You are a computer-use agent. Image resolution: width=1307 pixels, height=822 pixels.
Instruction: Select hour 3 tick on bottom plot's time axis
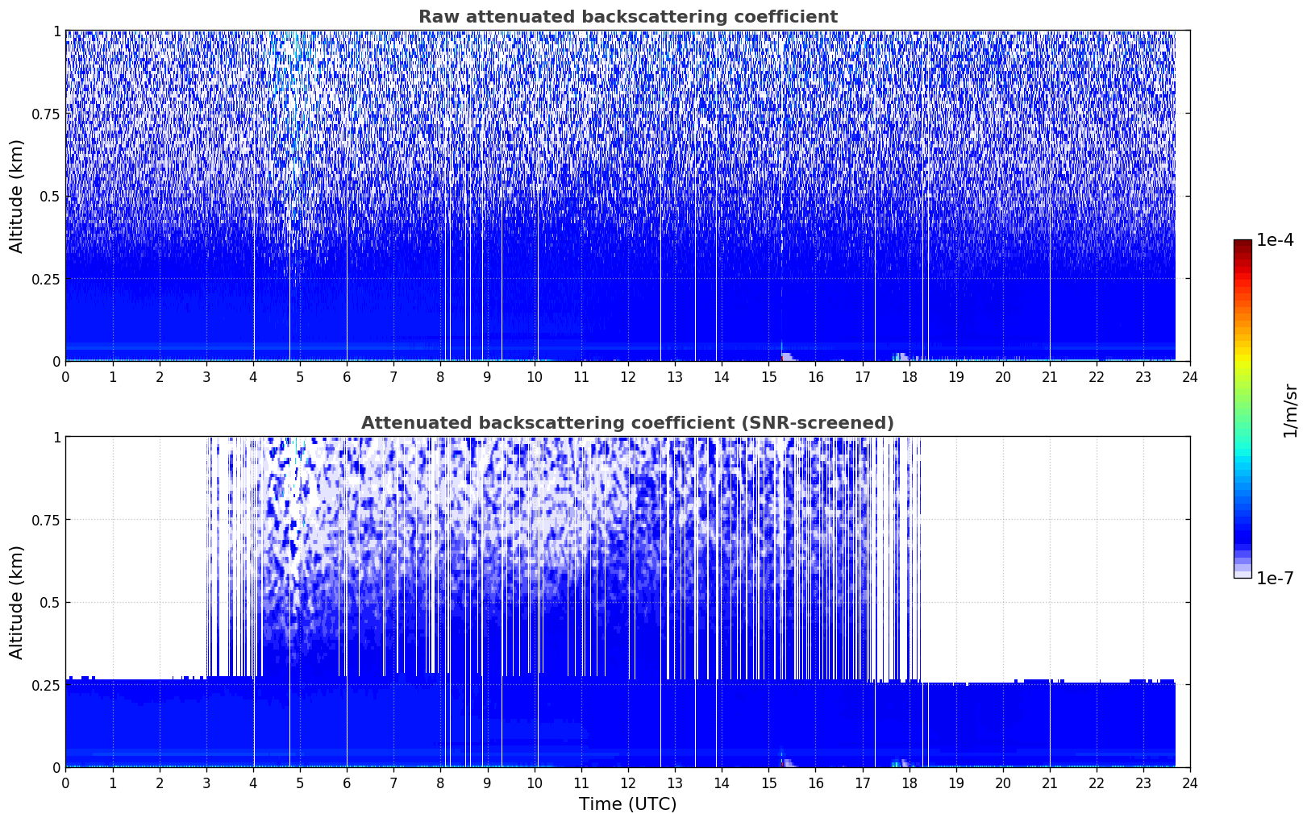click(206, 783)
